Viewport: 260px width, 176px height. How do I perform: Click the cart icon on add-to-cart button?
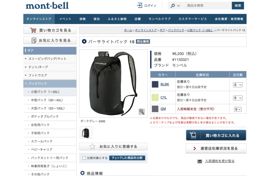click(193, 135)
